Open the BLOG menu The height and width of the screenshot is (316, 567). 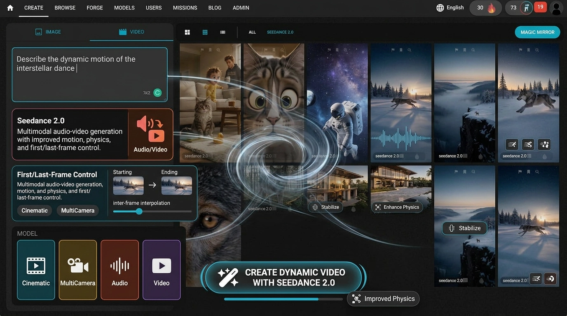pyautogui.click(x=215, y=8)
